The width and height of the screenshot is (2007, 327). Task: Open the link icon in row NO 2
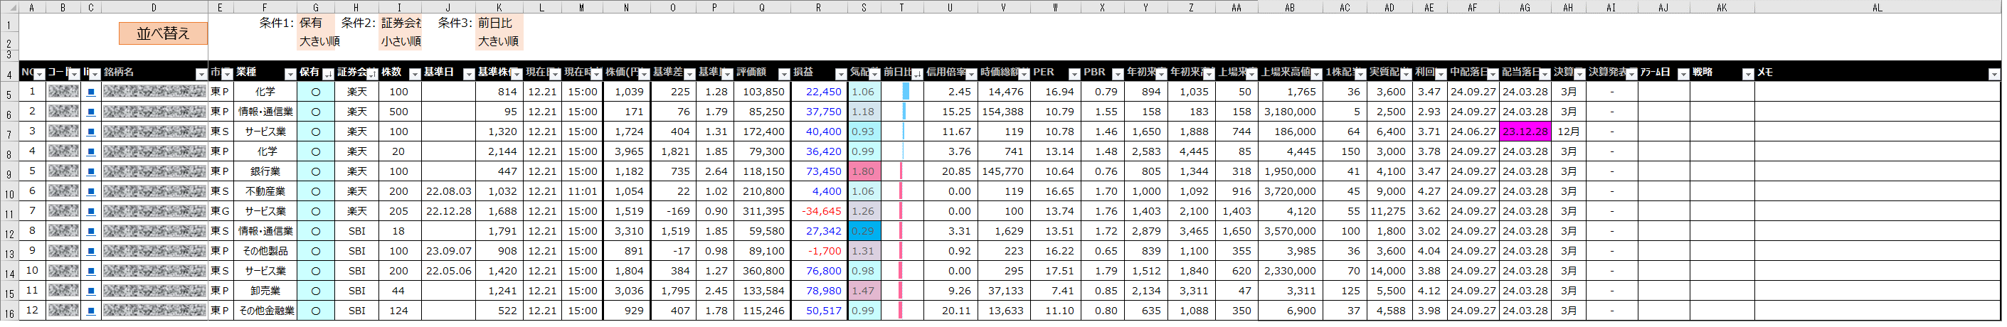click(91, 112)
